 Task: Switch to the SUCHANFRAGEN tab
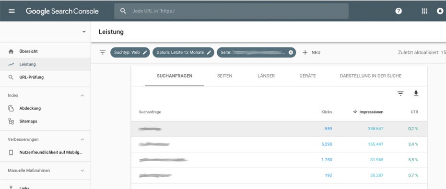pyautogui.click(x=175, y=76)
